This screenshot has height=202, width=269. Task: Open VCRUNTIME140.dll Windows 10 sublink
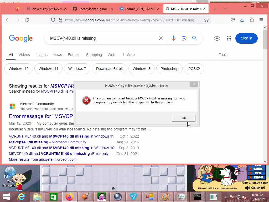tap(61, 148)
